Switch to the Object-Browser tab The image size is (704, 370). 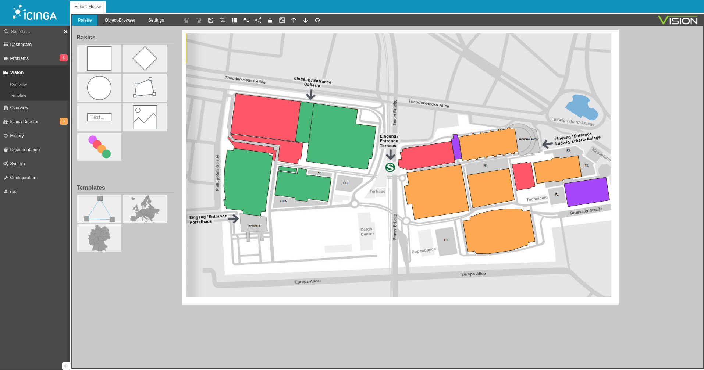coord(120,20)
